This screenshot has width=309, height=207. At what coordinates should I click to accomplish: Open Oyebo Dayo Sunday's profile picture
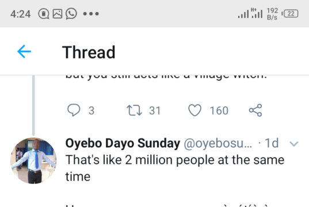[x=33, y=161]
